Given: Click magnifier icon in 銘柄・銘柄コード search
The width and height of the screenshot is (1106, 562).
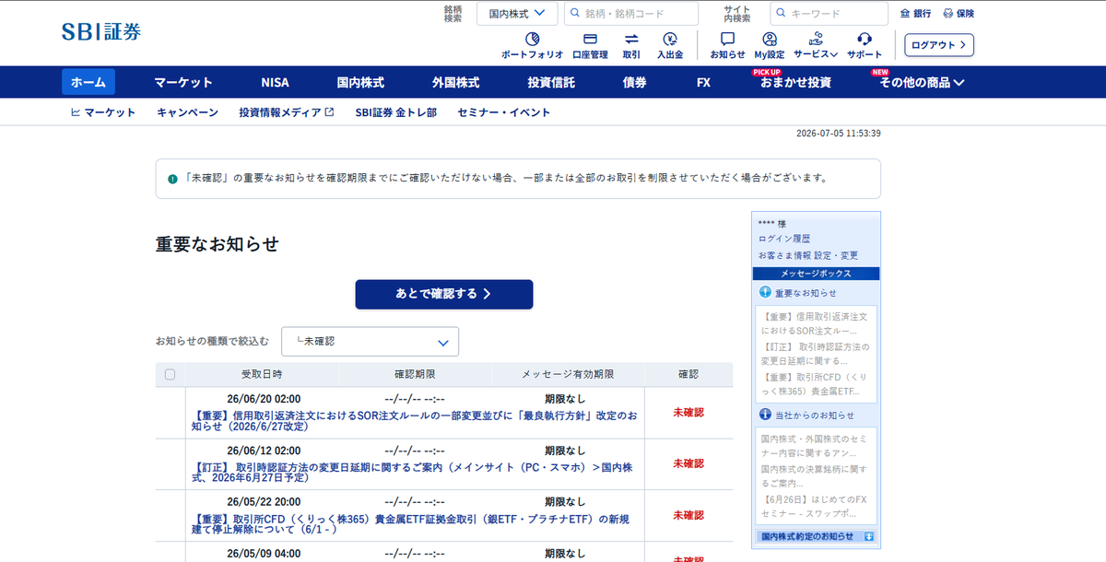Looking at the screenshot, I should click(573, 14).
